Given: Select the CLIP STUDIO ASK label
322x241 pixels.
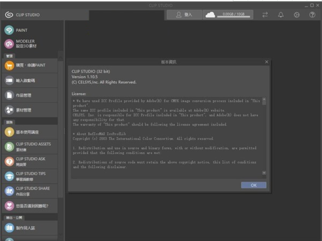Looking at the screenshot, I should [x=30, y=159].
